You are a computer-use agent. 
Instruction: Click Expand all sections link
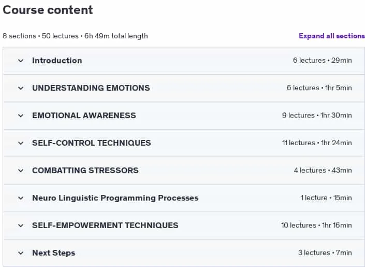(x=332, y=36)
